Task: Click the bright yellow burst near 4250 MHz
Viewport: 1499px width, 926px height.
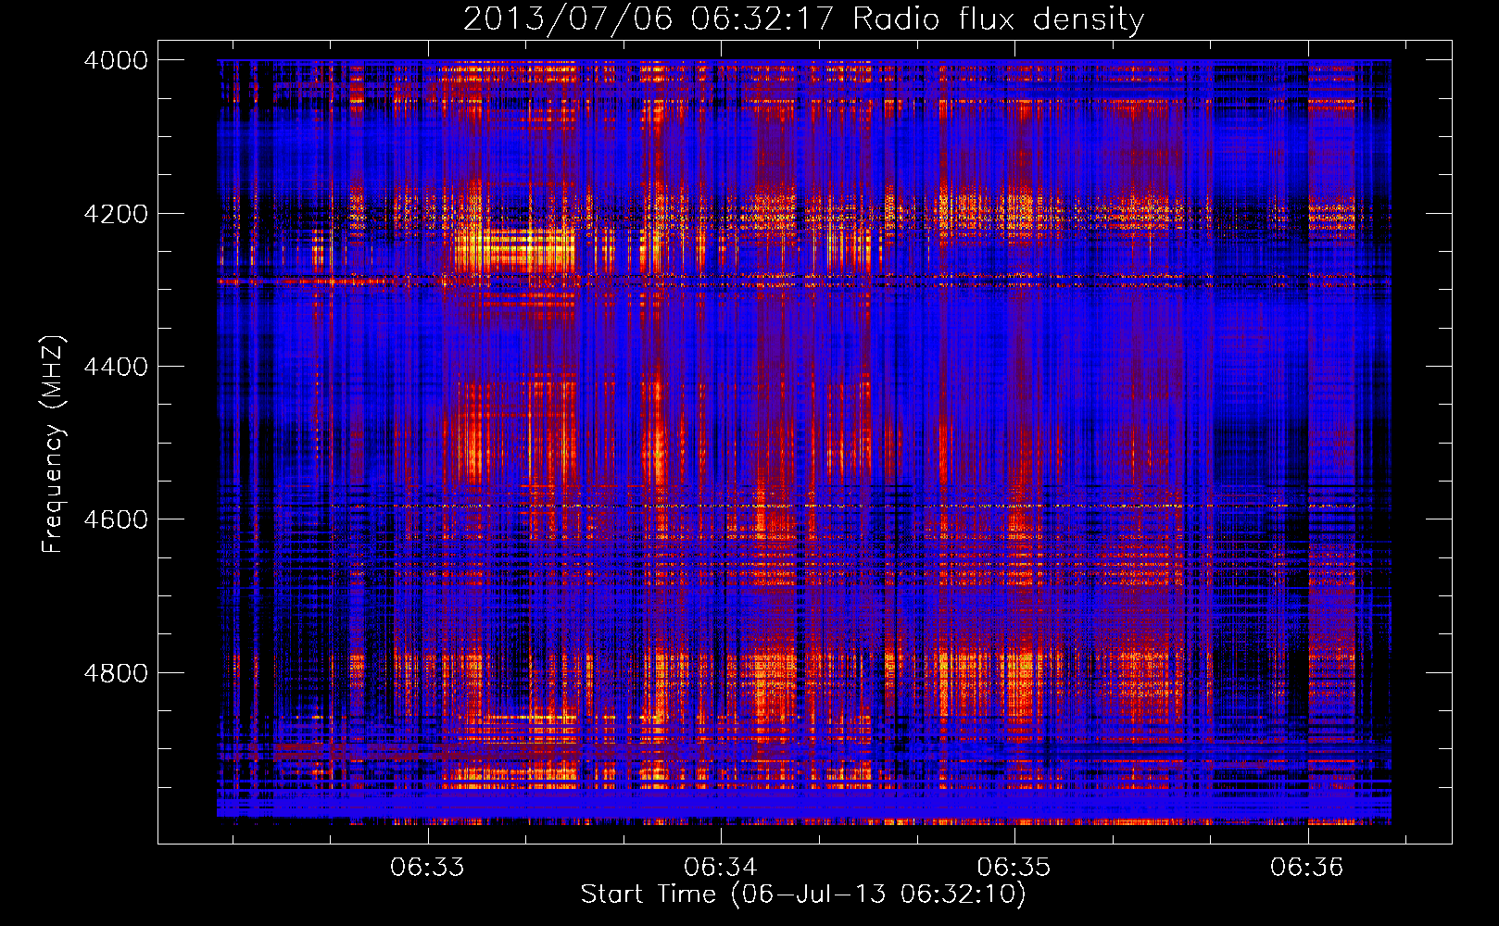Action: point(515,249)
